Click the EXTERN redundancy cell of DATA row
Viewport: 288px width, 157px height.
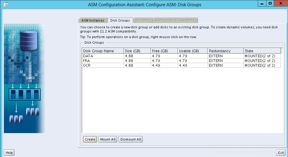click(x=225, y=56)
